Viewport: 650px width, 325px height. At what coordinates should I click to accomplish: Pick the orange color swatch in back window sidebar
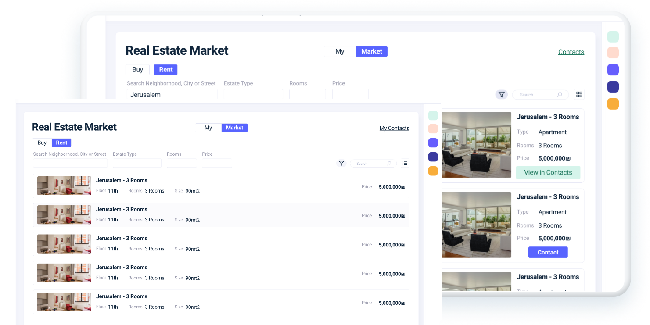click(x=613, y=104)
